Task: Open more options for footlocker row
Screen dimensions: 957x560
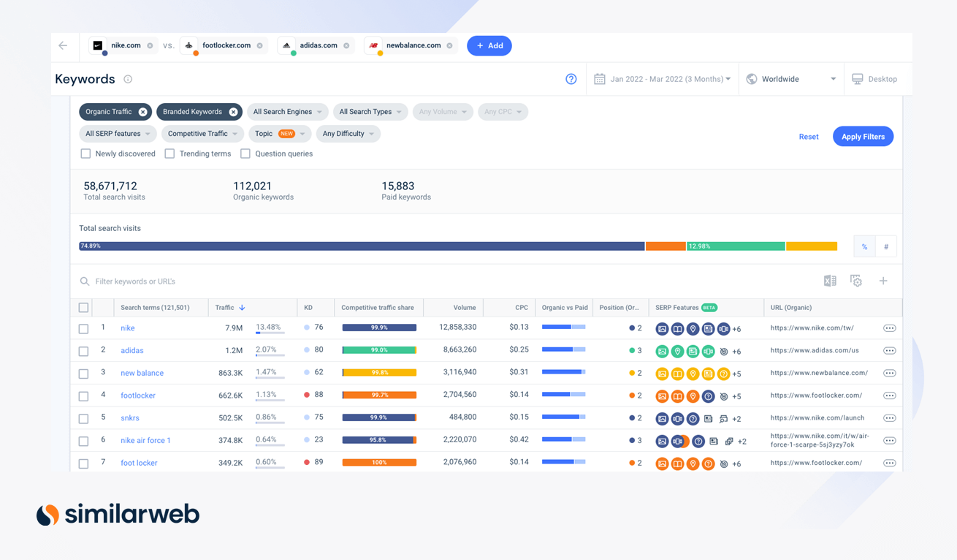Action: point(889,396)
